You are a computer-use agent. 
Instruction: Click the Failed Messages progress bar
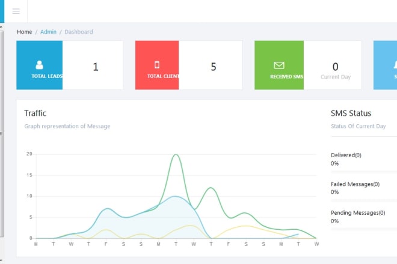[364, 200]
